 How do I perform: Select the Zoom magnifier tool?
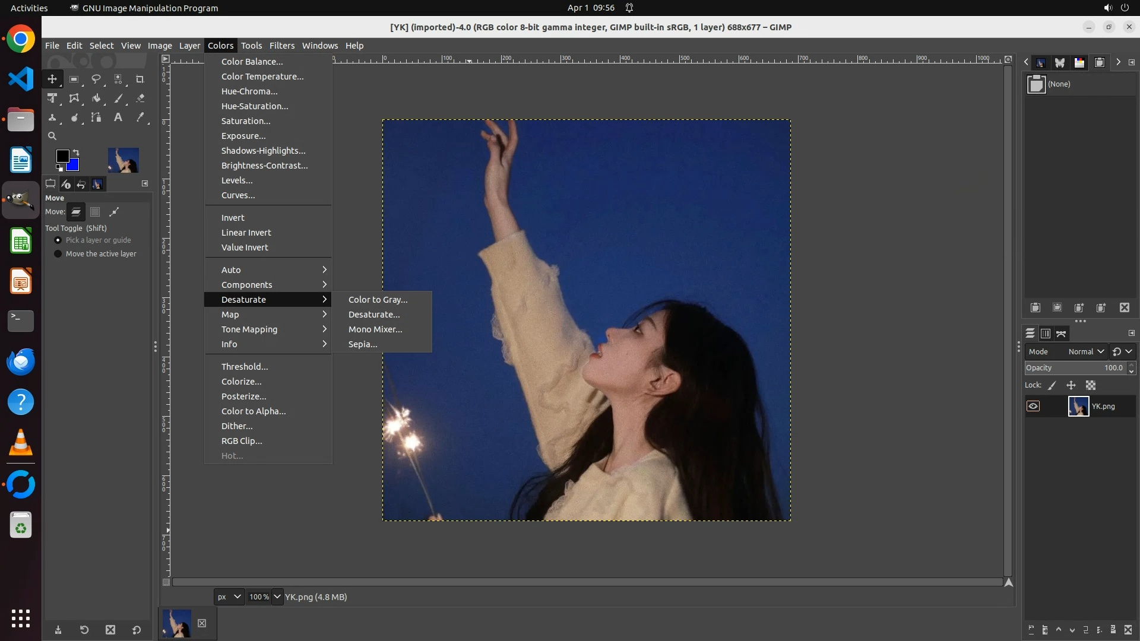point(52,136)
